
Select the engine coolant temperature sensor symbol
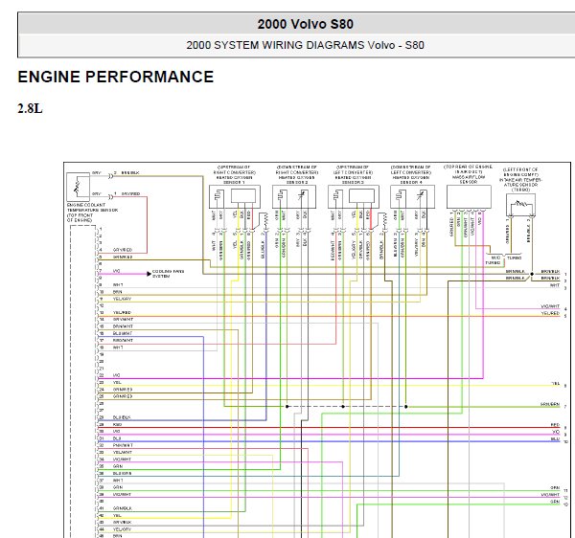78,187
